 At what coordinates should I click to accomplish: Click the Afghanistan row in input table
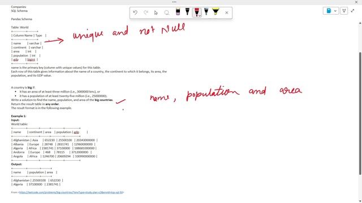tap(54, 140)
